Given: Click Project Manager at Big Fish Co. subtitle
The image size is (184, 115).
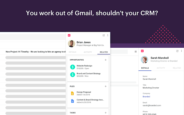Looking at the screenshot, I should pos(90,45).
